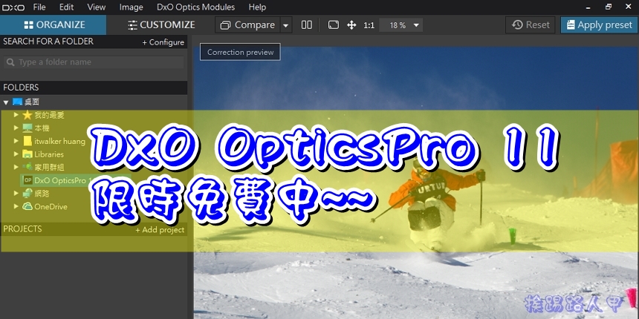Click the + Configure link

click(x=163, y=42)
